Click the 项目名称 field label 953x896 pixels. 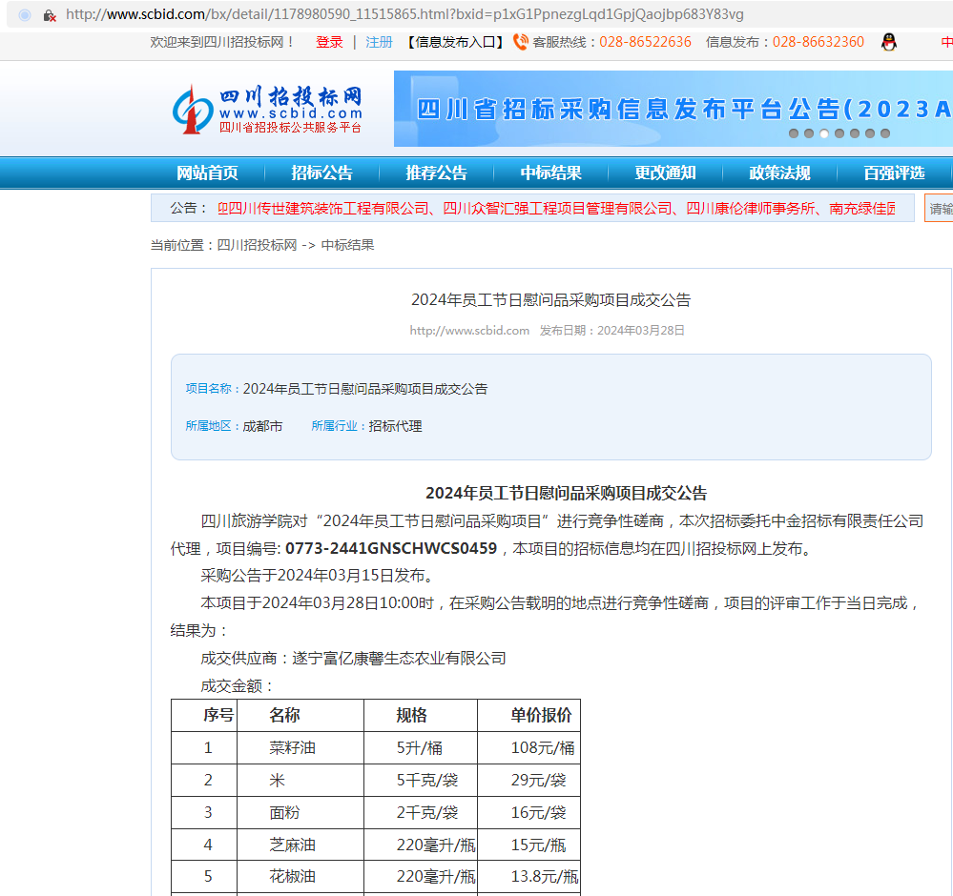(209, 389)
